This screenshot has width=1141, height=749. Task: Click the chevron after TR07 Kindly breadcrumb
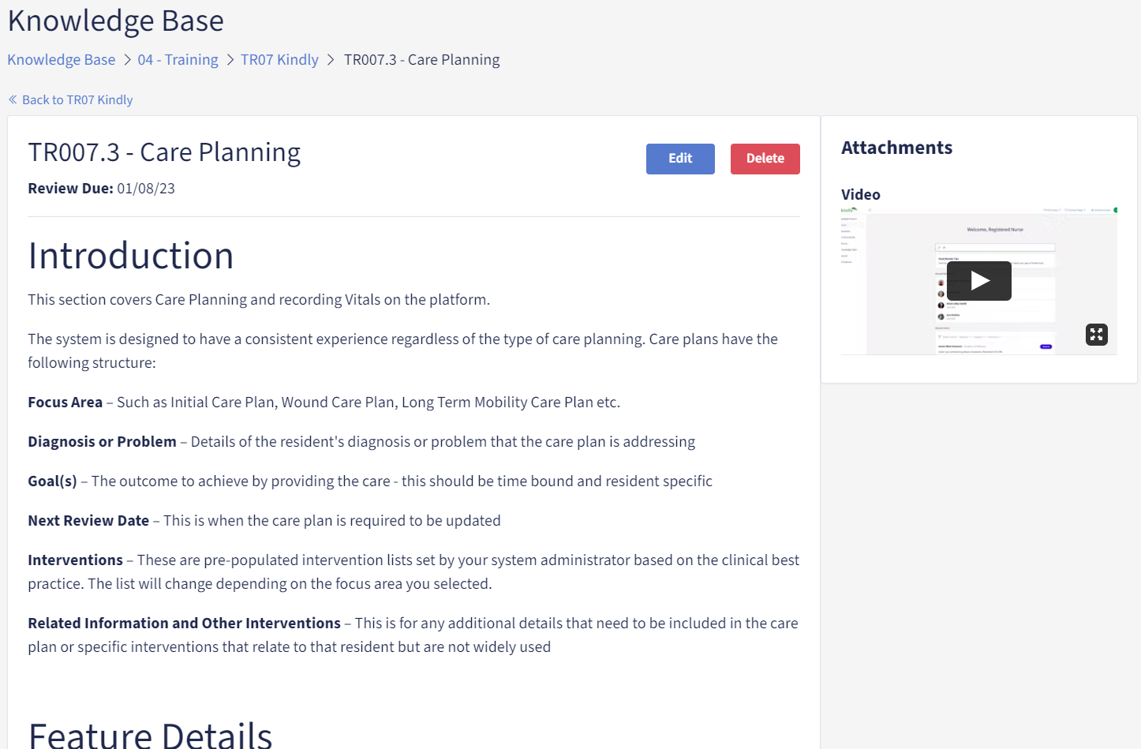331,60
